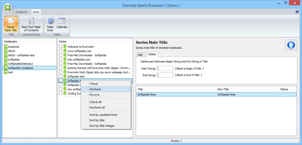This screenshot has width=302, height=145.
Task: Open the Help question mark icon
Action: (x=297, y=11)
